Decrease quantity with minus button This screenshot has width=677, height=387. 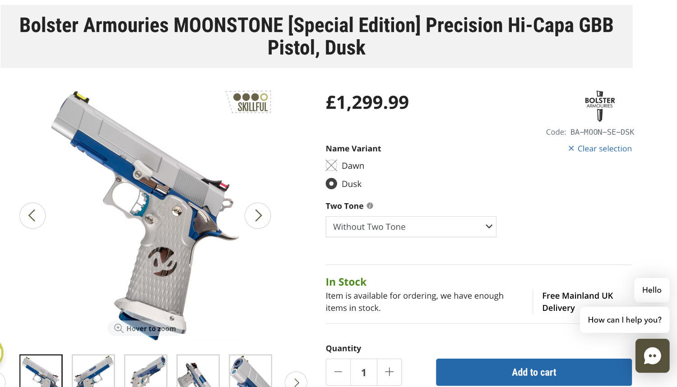click(x=338, y=372)
